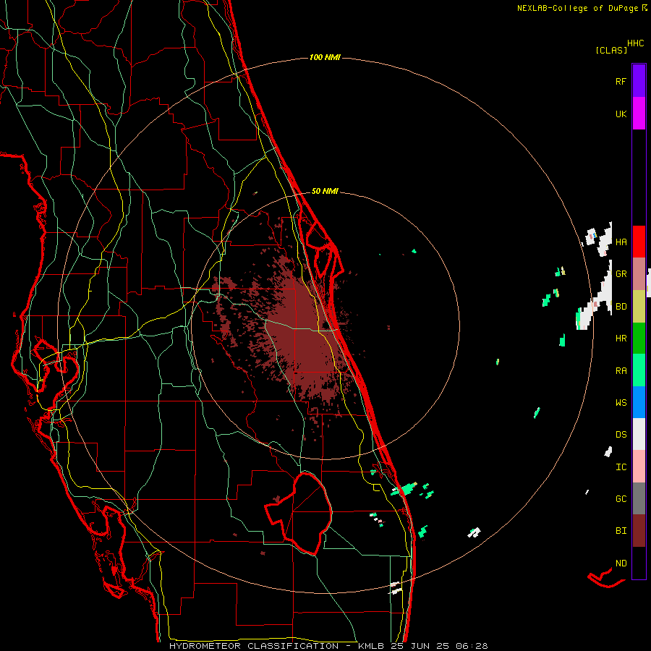
Task: Click the RA legend label
Action: pyautogui.click(x=621, y=370)
